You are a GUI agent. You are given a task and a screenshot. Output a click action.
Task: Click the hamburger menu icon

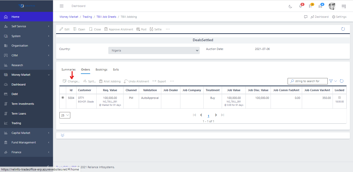tap(62, 6)
